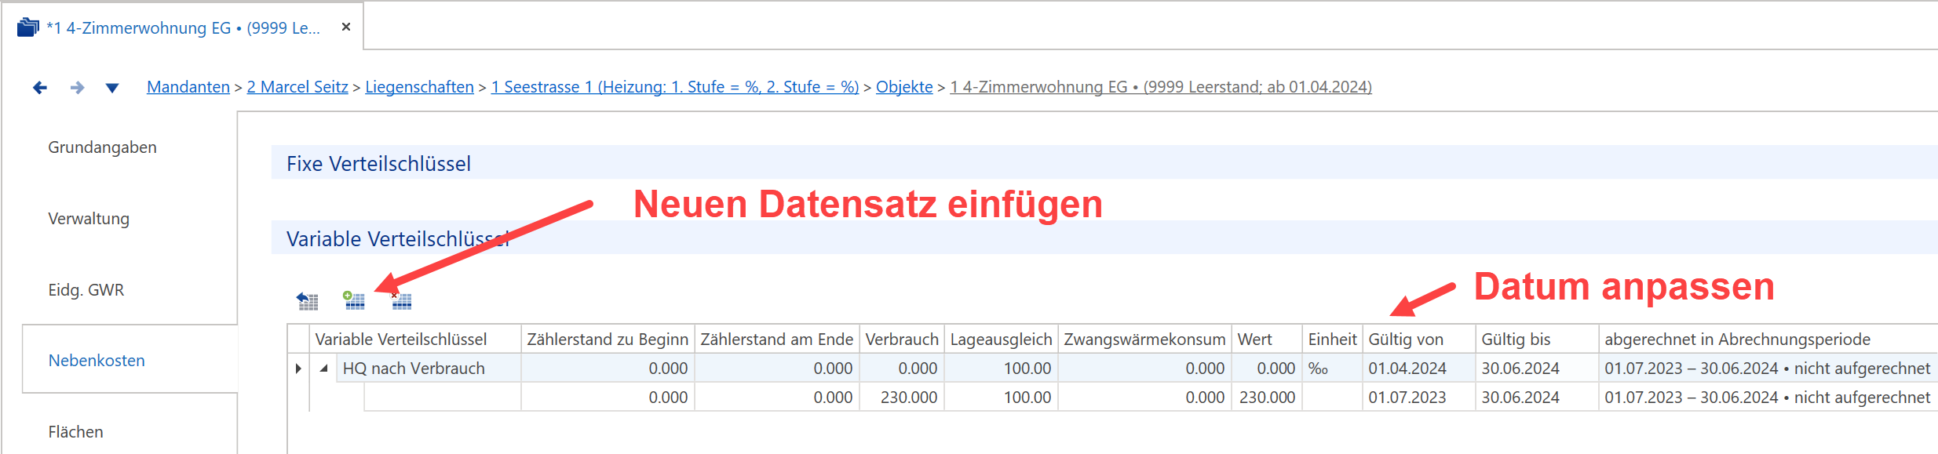The image size is (1938, 454).
Task: Switch to the Verwaltung section
Action: [x=89, y=219]
